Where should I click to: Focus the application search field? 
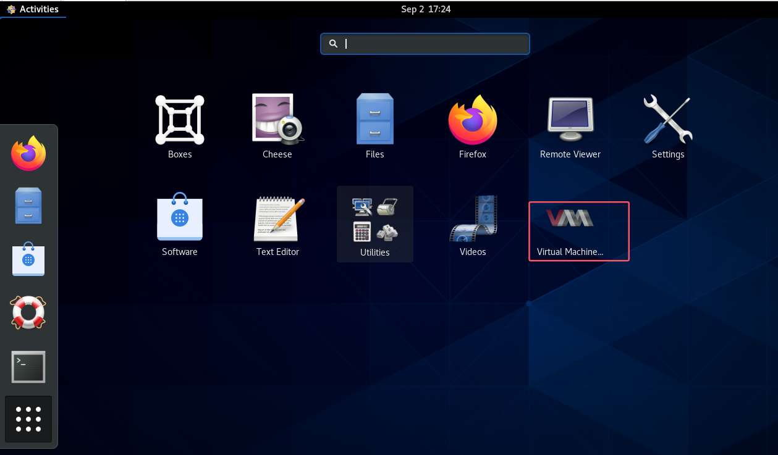coord(425,44)
